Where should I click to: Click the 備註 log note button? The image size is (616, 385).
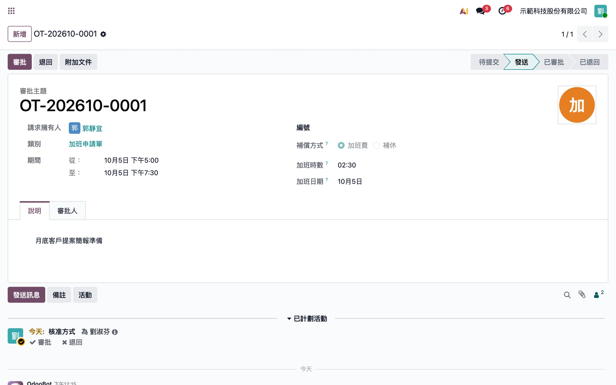tap(59, 295)
